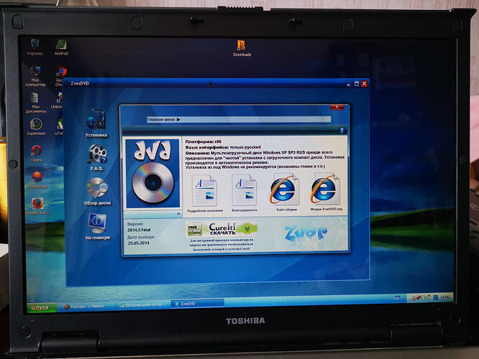Click the Платформа: x86 line
The image size is (479, 359).
203,142
